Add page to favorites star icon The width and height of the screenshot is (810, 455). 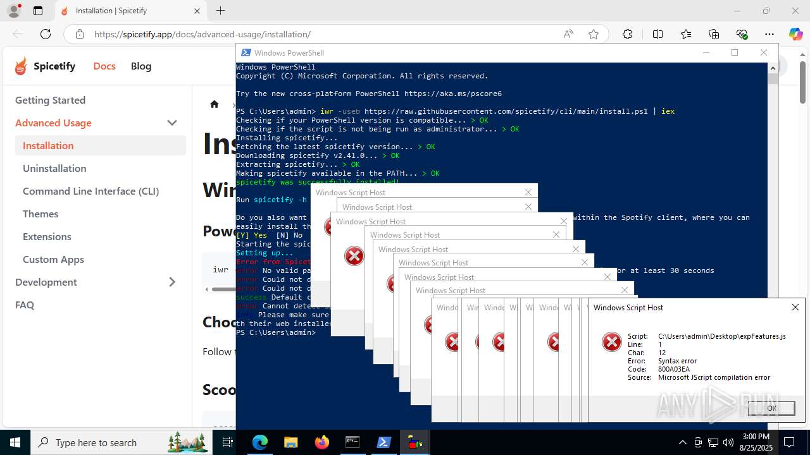point(594,34)
